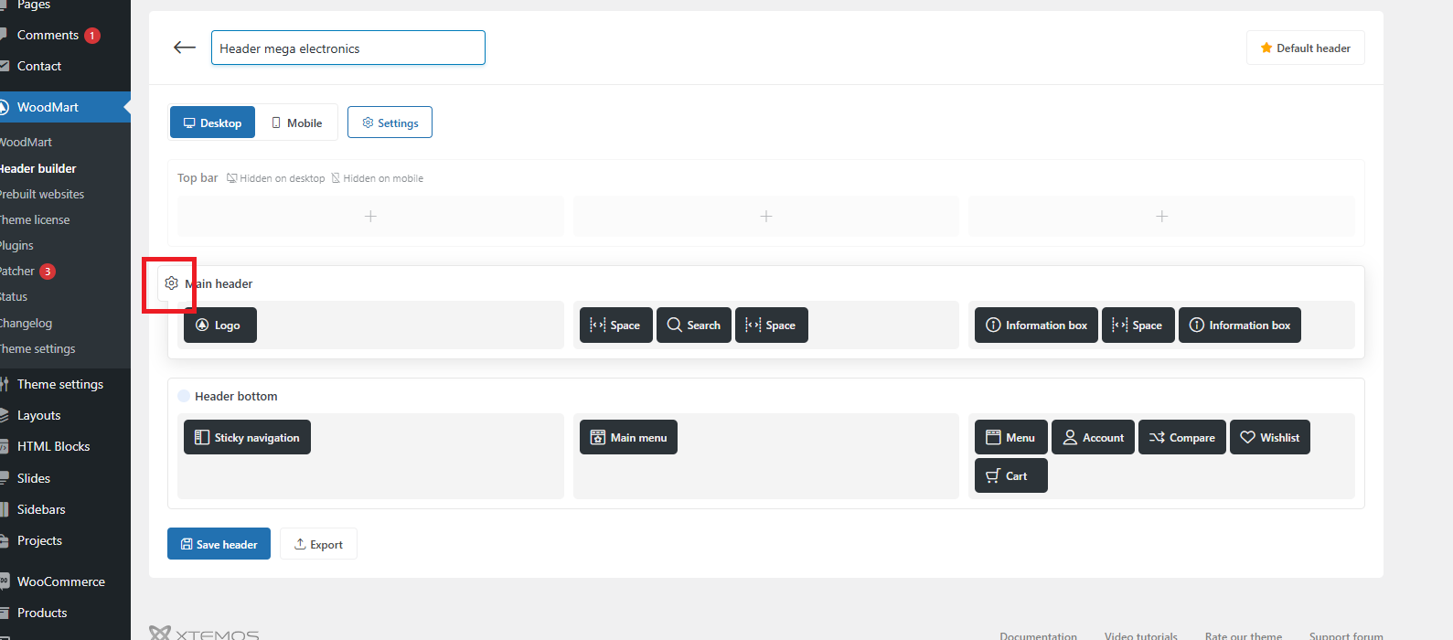Add element to Top bar right column
Viewport: 1453px width, 640px height.
[x=1161, y=217]
